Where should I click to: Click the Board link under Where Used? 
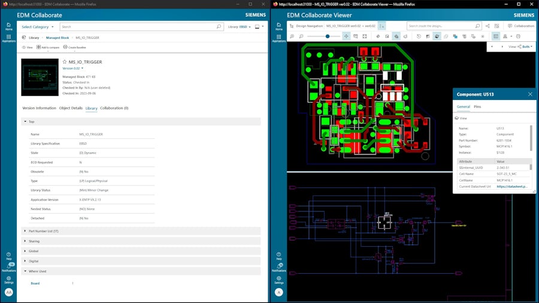tap(35, 283)
